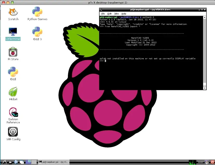215x165 pixels.
Task: Click the 'NanoTCAD ViDES' text in terminal
Action: [x=140, y=38]
